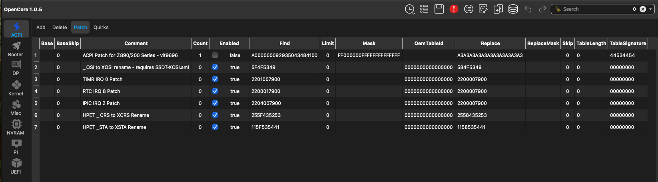This screenshot has height=182, width=658.
Task: Open the mount disk partition tool icon
Action: [483, 9]
